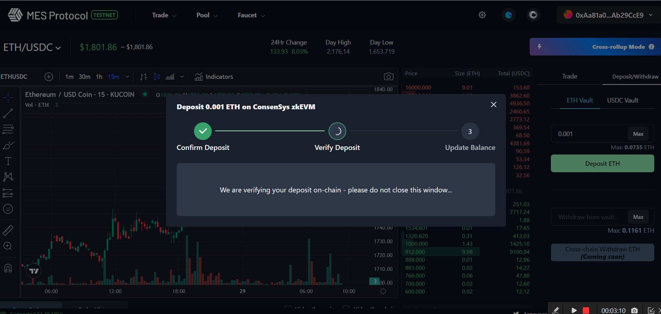661x314 pixels.
Task: Click the collapse arrow icon in recorder bar
Action: [x=651, y=310]
